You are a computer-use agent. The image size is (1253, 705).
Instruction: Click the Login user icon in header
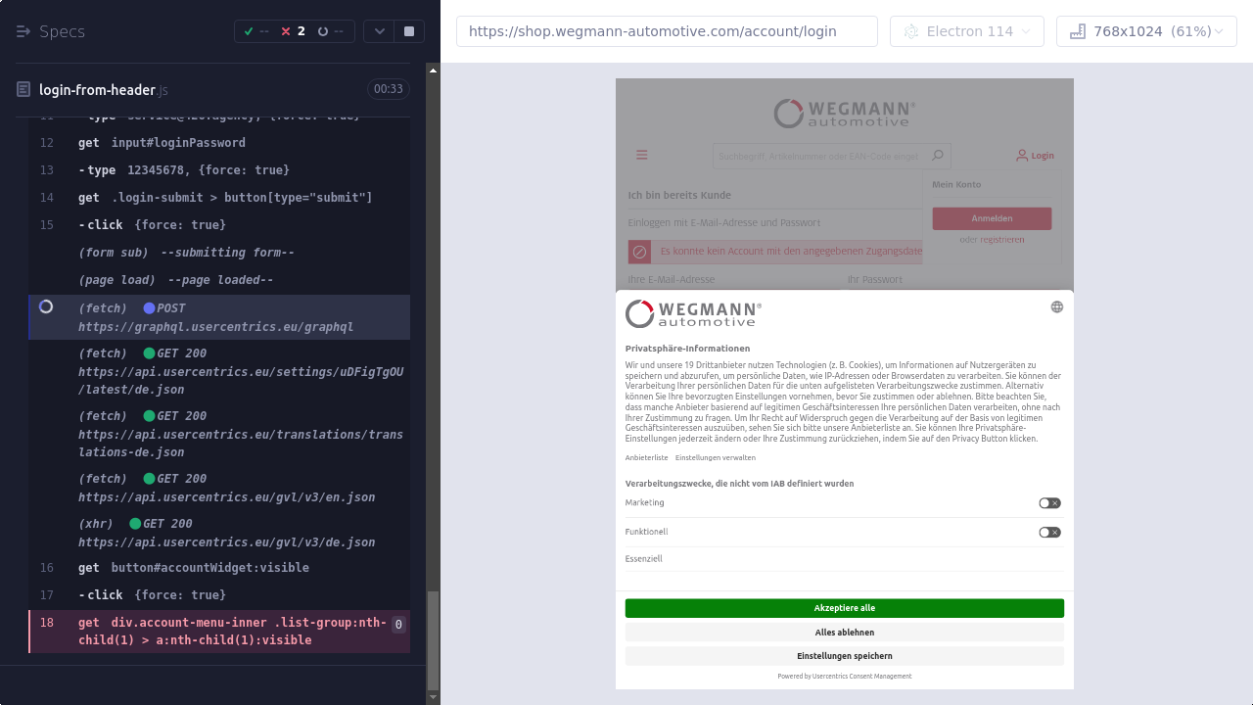pyautogui.click(x=1022, y=155)
